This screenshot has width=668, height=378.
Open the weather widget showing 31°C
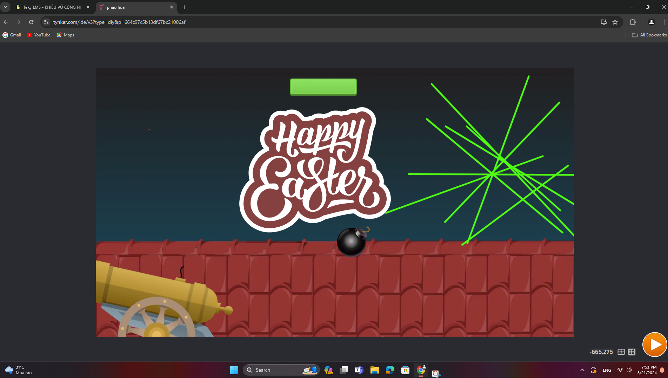(18, 370)
